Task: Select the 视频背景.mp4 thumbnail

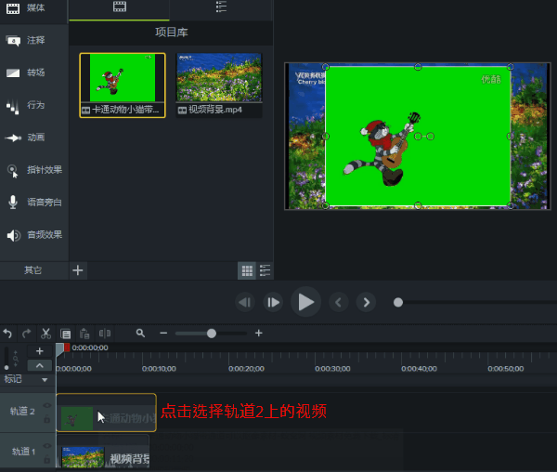Action: (x=219, y=85)
